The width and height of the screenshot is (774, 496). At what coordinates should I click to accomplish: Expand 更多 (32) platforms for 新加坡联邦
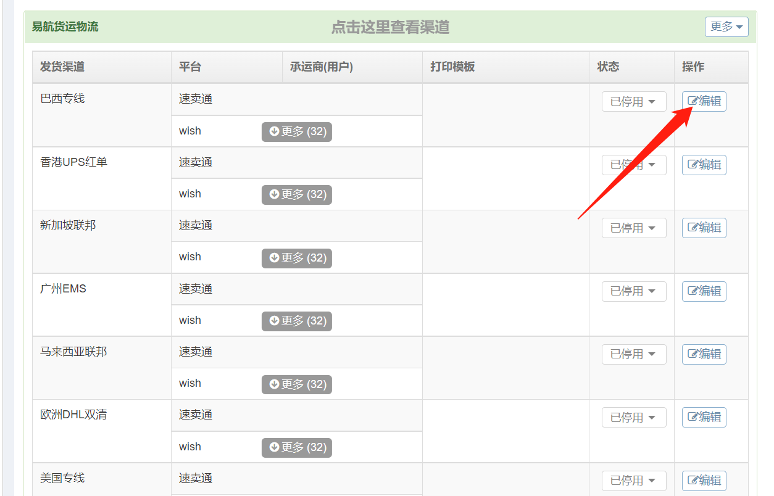297,258
